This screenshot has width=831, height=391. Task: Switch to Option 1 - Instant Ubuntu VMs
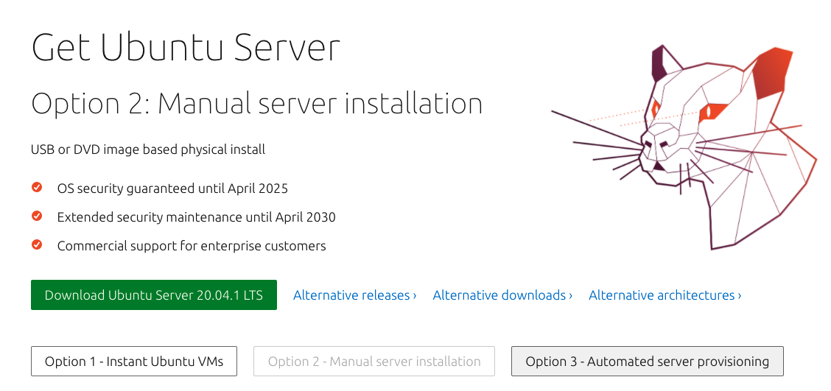(134, 362)
